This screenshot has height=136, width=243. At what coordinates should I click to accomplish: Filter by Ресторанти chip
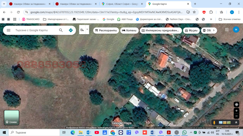coord(106,31)
